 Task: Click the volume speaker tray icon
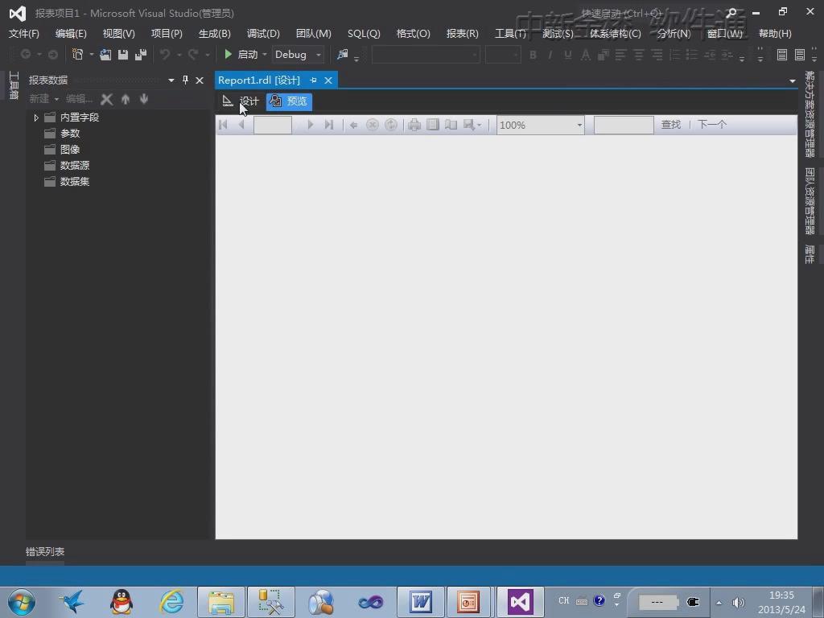click(x=739, y=603)
